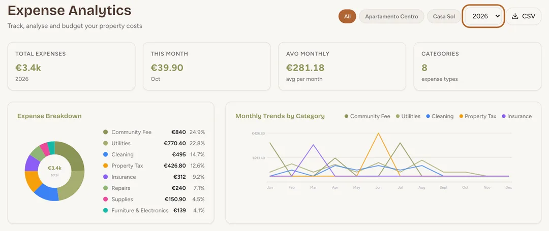This screenshot has width=549, height=231.
Task: Select the Insurance breakdown row label
Action: tap(124, 177)
